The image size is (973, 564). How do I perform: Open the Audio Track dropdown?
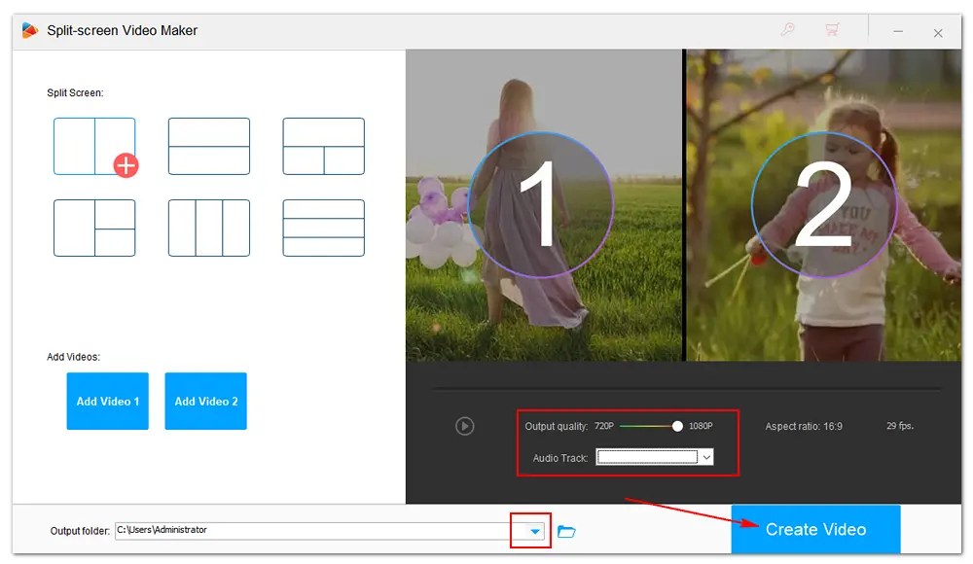[709, 456]
